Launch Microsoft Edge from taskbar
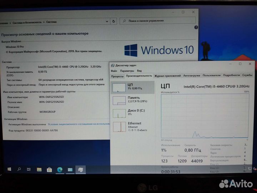This screenshot has width=257, height=193. [x=60, y=169]
